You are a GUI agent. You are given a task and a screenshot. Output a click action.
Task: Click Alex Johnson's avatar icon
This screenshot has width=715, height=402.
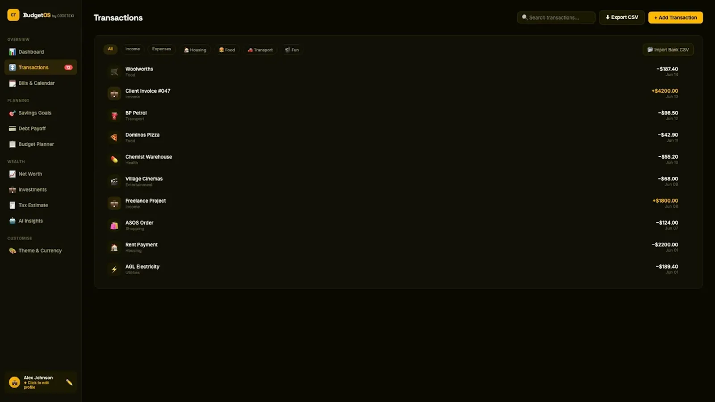(14, 382)
